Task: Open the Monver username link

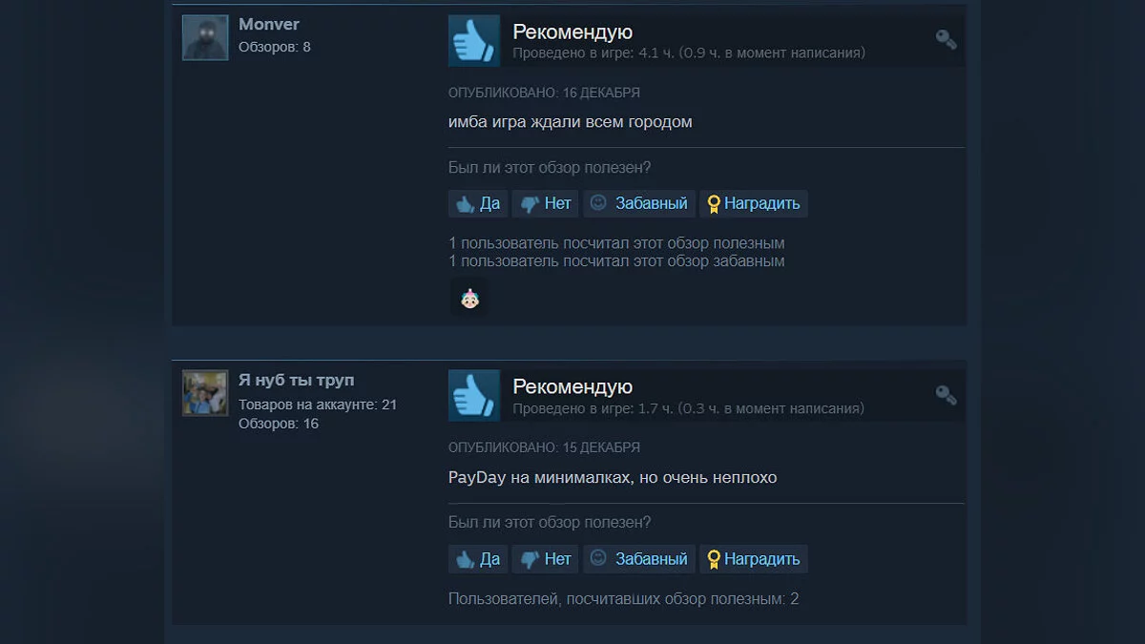Action: pyautogui.click(x=269, y=24)
